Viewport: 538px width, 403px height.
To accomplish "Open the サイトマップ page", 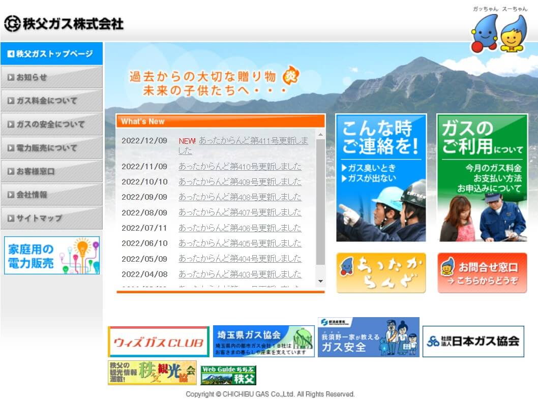I will point(51,218).
